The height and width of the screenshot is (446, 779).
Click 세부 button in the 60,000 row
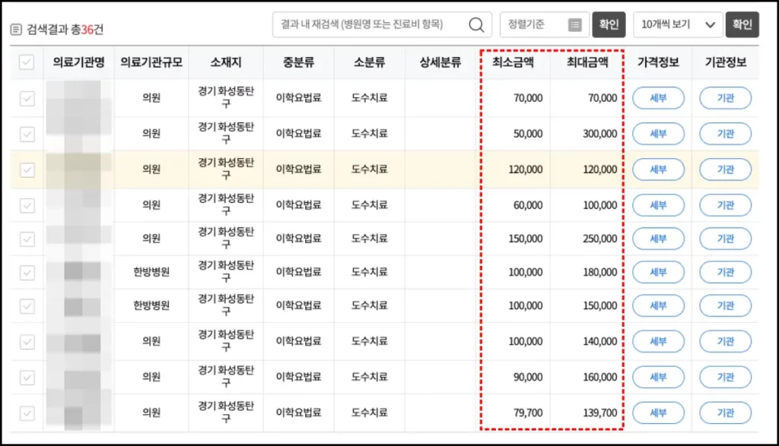coord(658,205)
